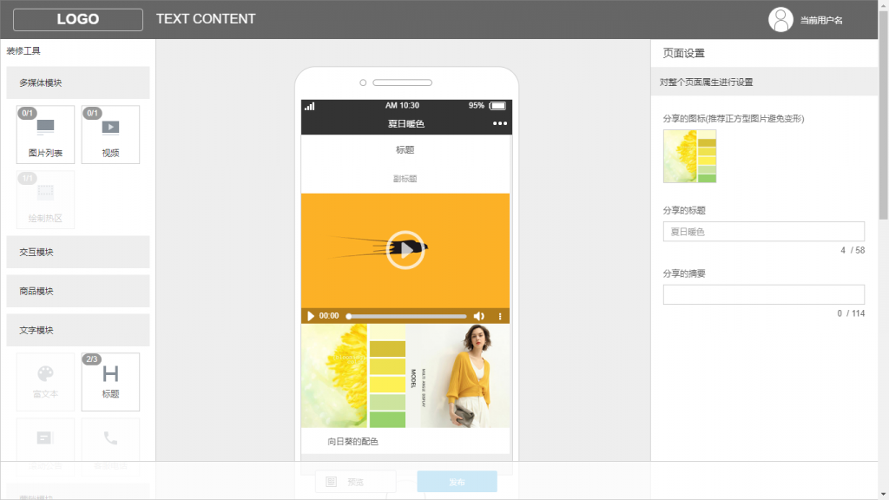Click the share icon thumbnail image
This screenshot has width=889, height=500.
point(689,156)
